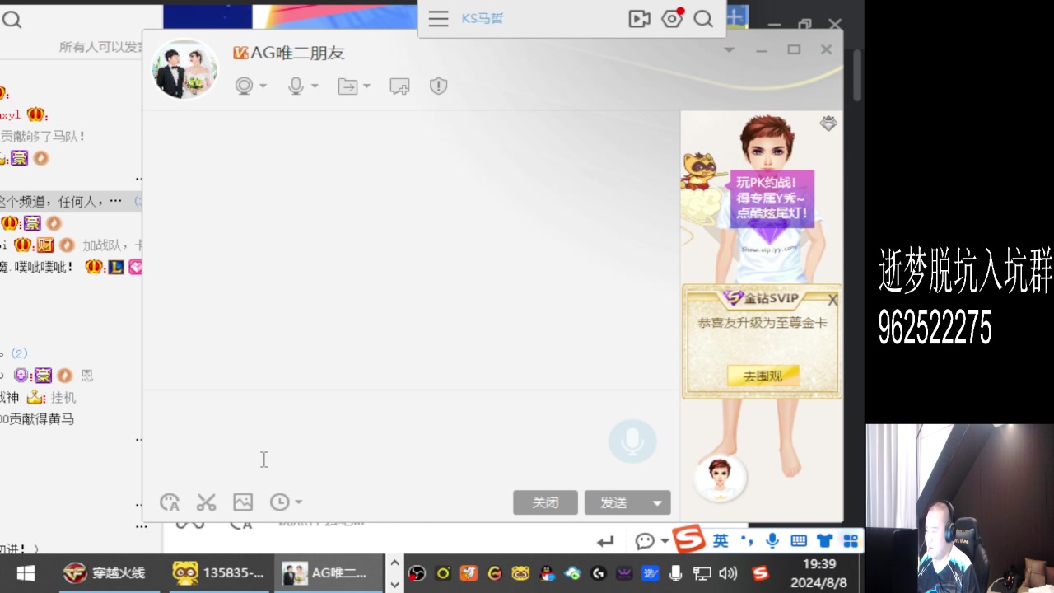Open the IME toolbox grid icon

pyautogui.click(x=851, y=540)
